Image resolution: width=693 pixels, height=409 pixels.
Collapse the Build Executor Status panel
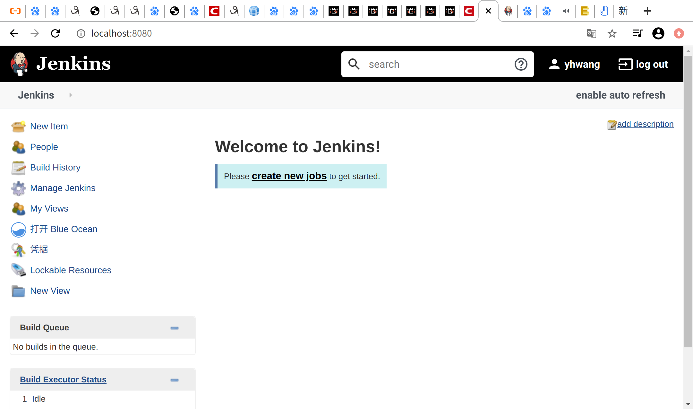coord(174,380)
